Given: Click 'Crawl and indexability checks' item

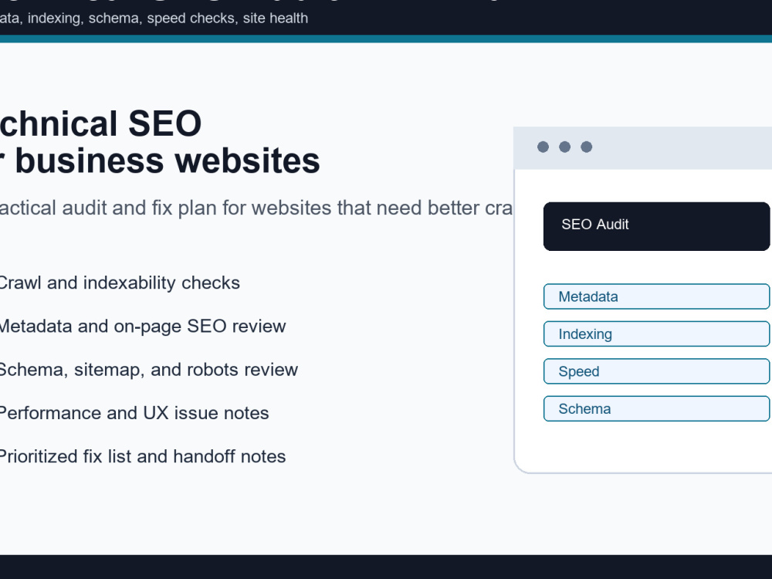Looking at the screenshot, I should pyautogui.click(x=120, y=283).
